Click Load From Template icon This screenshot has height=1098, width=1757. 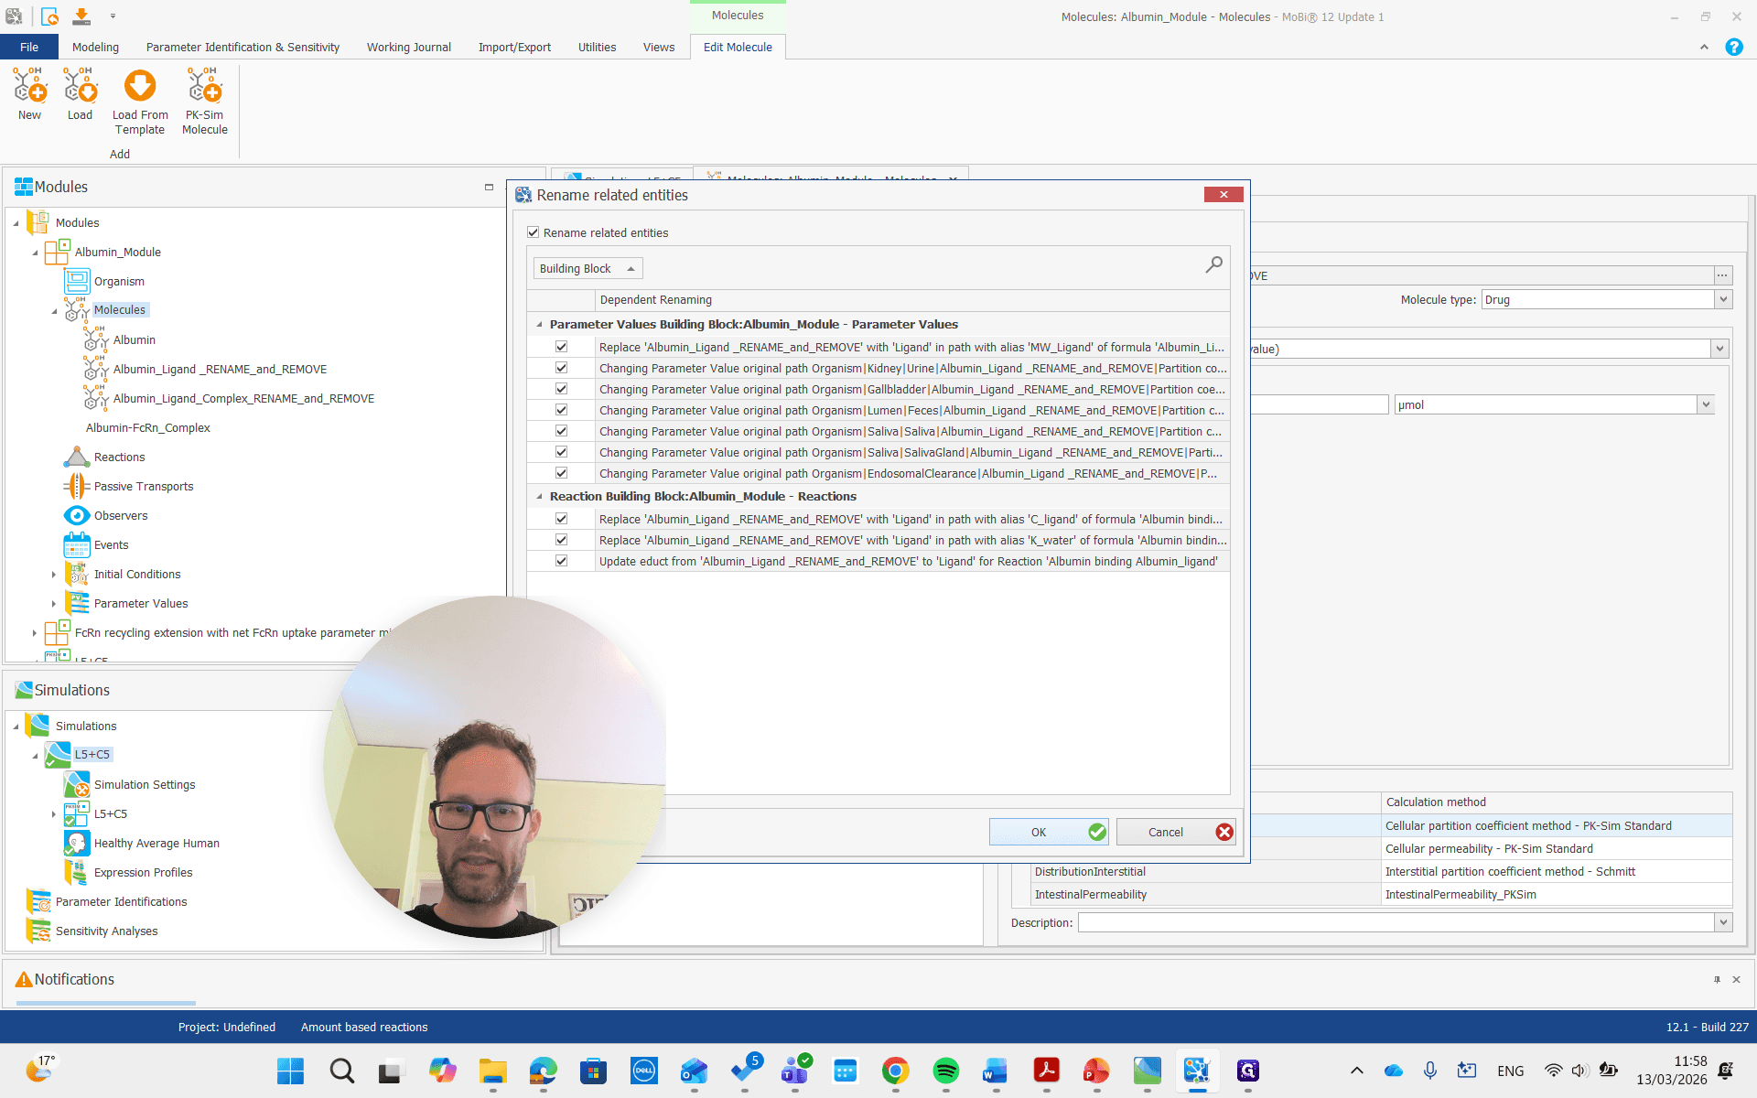tap(140, 85)
